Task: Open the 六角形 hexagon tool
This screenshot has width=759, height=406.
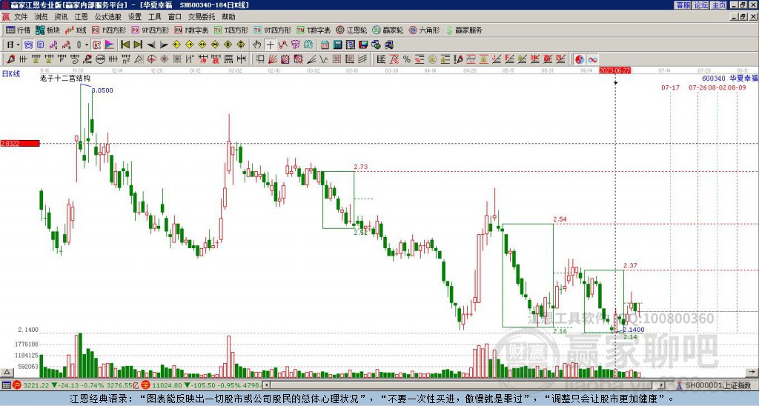Action: [424, 30]
